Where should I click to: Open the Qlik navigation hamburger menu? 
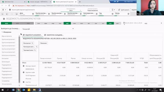[4, 10]
